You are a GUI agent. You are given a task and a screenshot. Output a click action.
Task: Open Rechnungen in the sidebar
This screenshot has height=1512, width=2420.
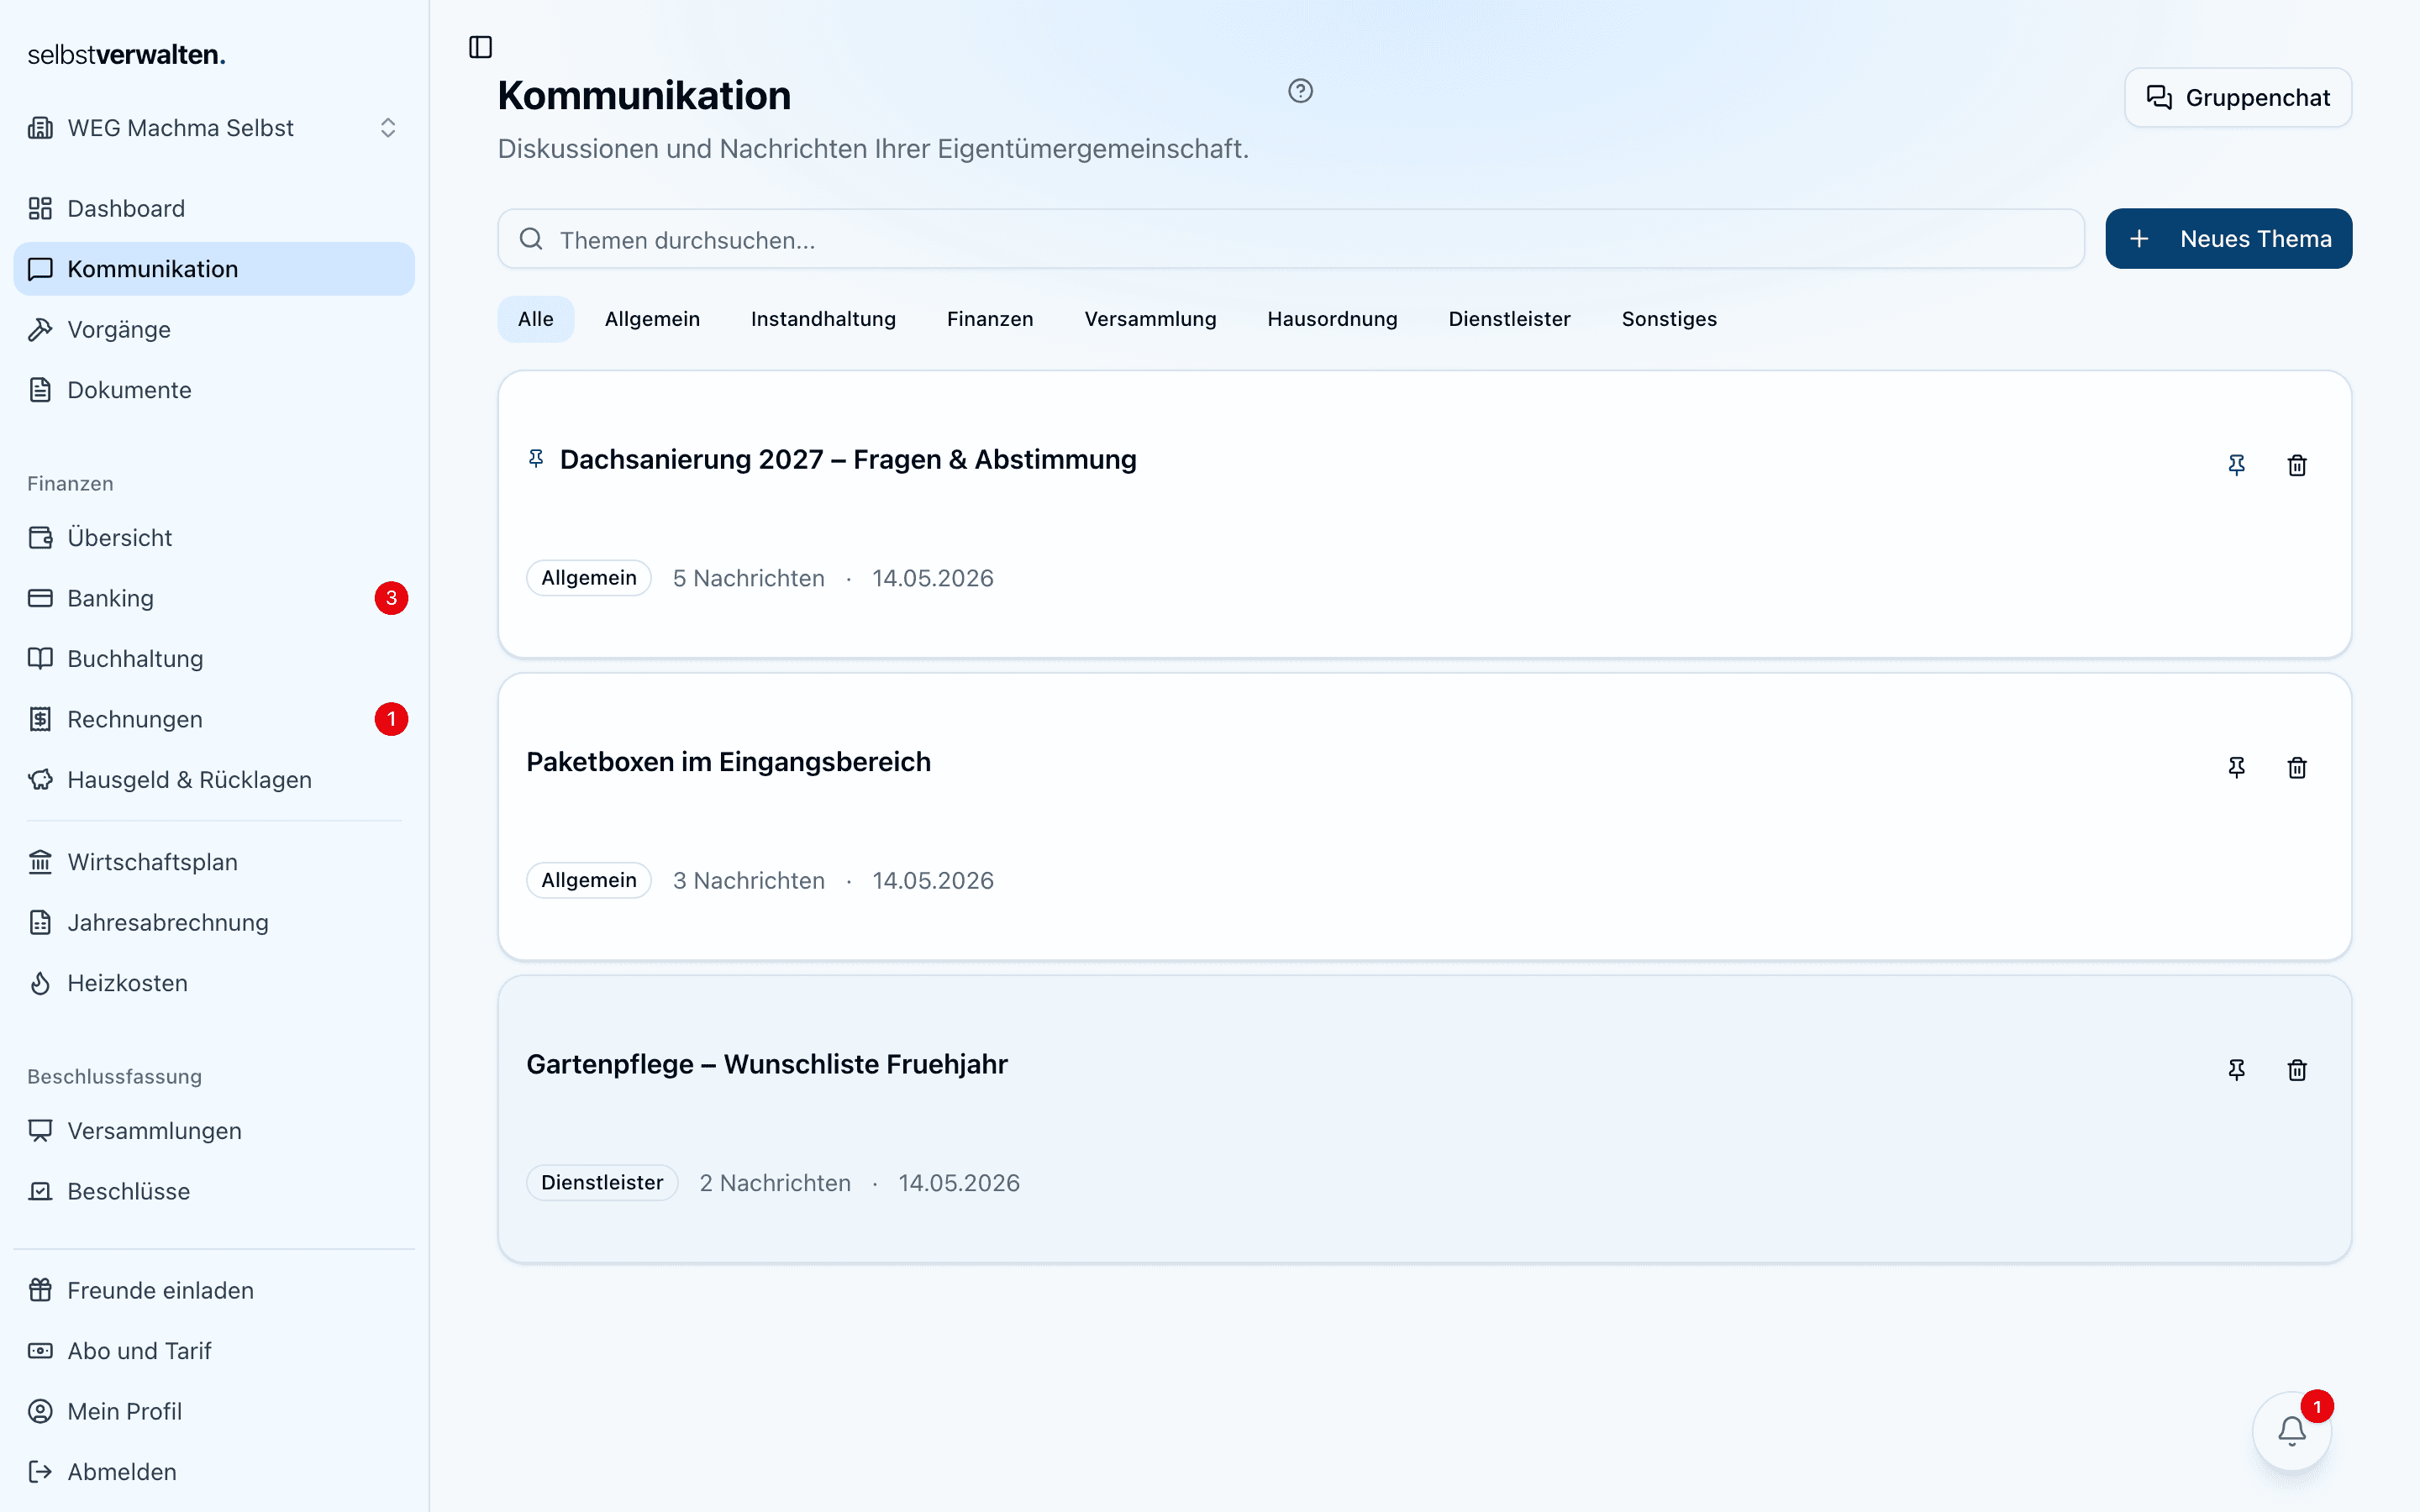point(214,719)
